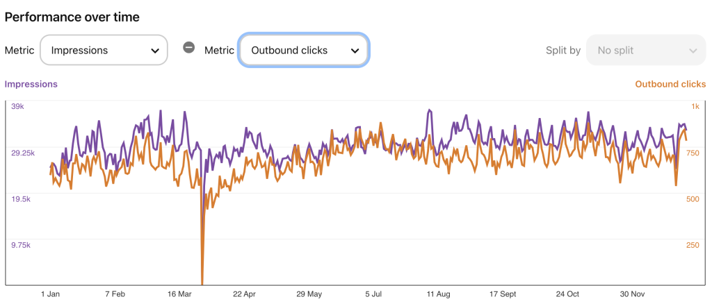Select the 16 Mar date marker

pos(178,294)
